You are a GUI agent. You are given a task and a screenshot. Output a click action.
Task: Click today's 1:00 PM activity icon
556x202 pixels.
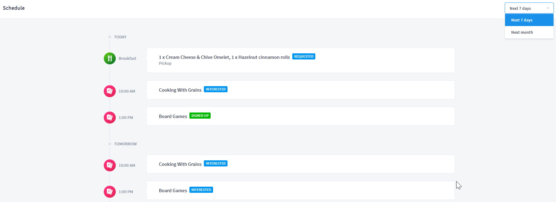(x=110, y=117)
